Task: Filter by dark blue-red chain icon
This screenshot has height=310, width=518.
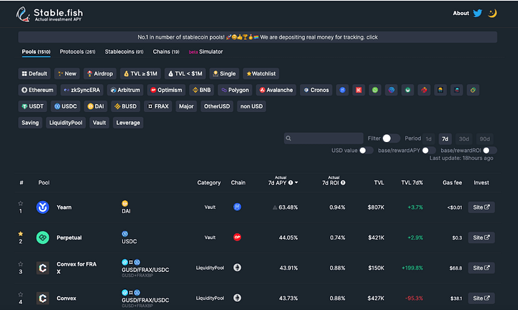Action: (457, 90)
